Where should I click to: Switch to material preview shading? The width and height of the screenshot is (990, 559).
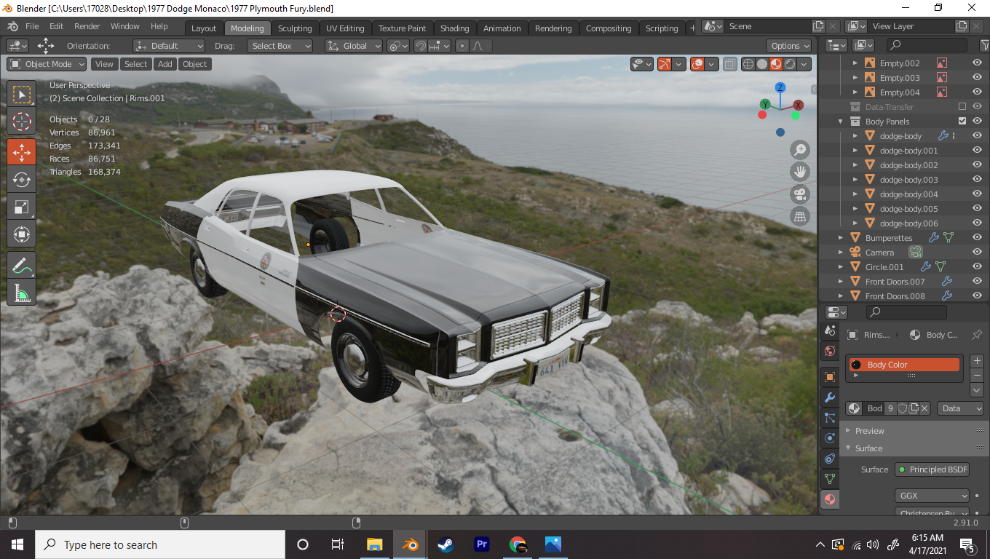click(x=776, y=64)
